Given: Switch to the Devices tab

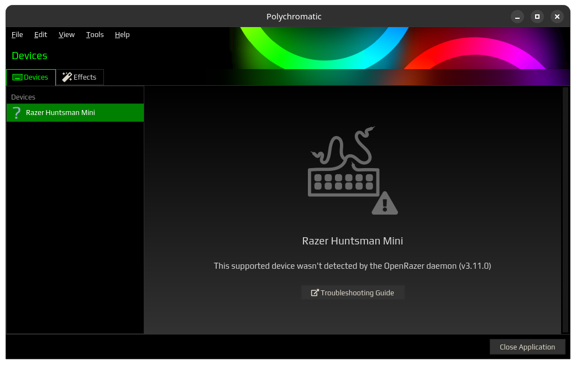Looking at the screenshot, I should click(x=30, y=77).
